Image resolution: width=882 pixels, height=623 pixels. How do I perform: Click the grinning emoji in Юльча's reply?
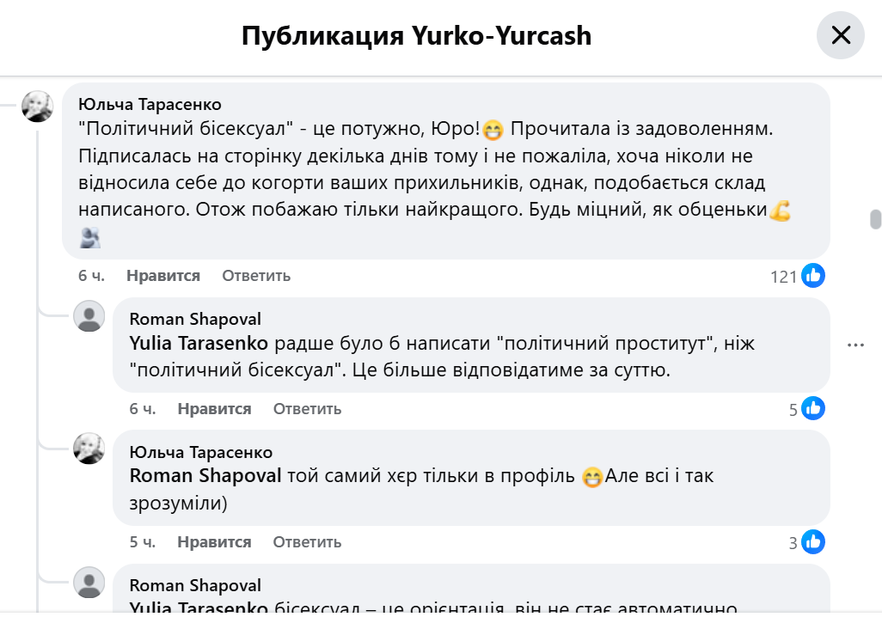click(591, 477)
